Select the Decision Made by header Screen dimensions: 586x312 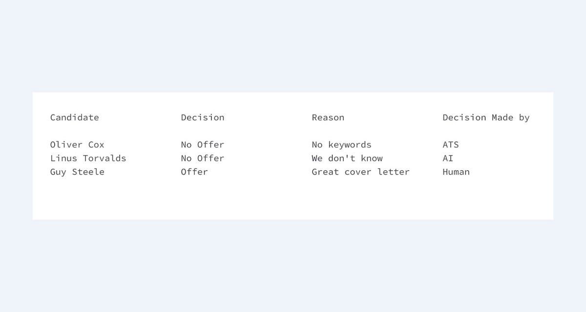(x=485, y=117)
